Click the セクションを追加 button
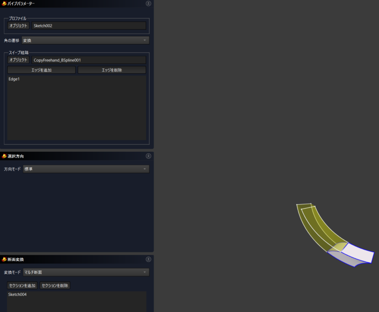 [x=22, y=286]
